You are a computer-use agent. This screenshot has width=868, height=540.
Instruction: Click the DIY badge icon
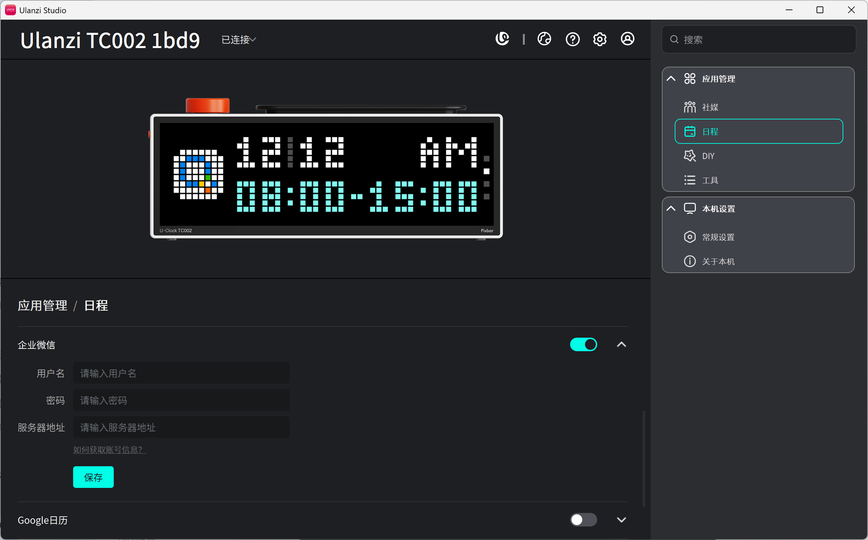pos(690,156)
